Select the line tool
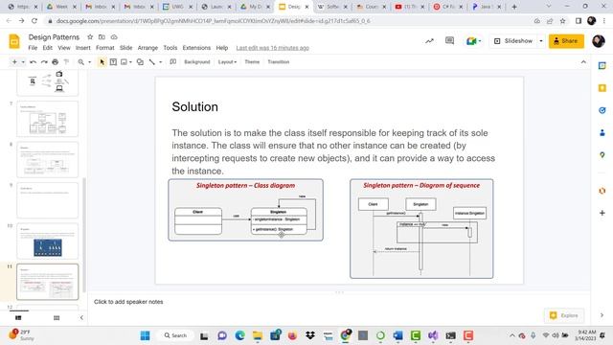The height and width of the screenshot is (345, 613). click(152, 61)
